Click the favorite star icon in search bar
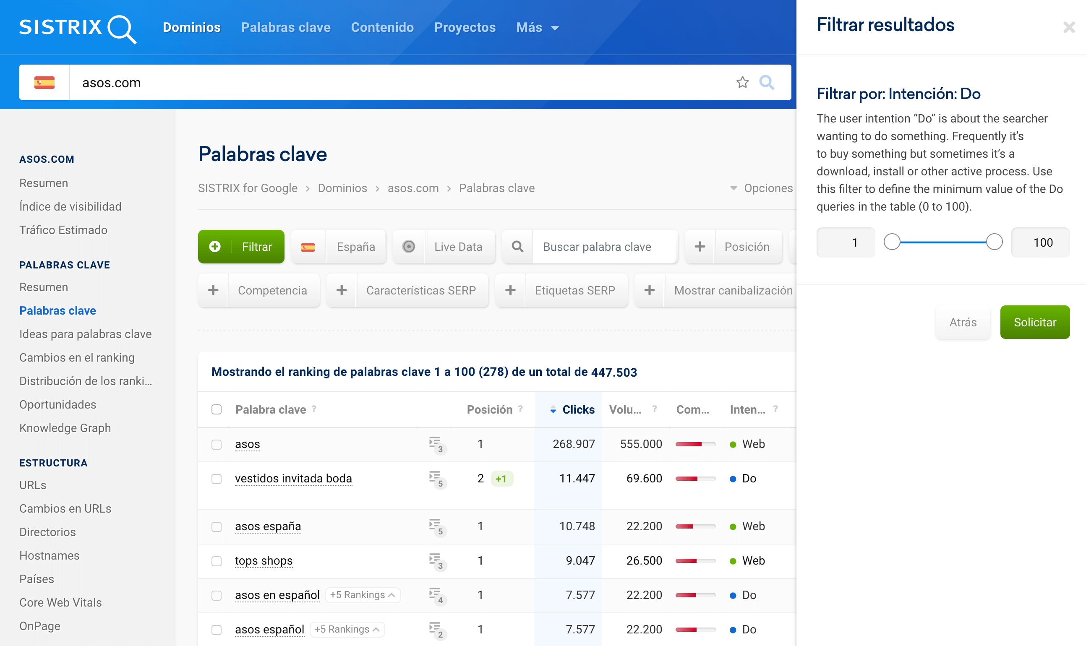Viewport: 1086px width, 646px height. [742, 82]
